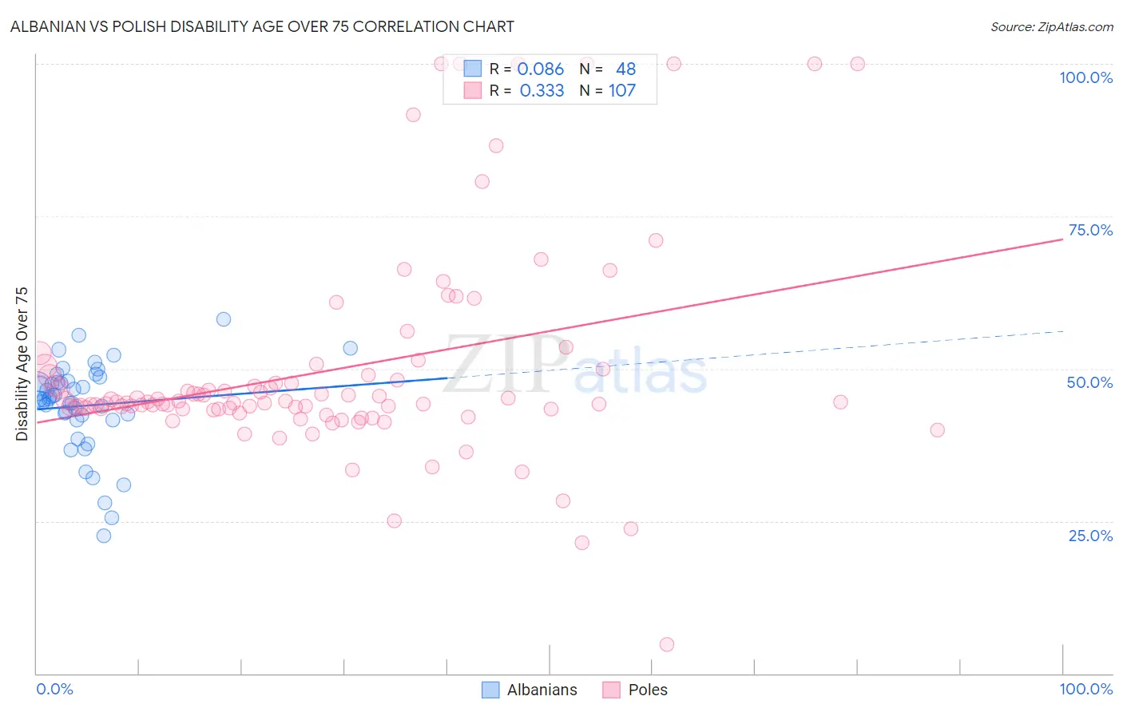Click the Poles pink legend swatch
The width and height of the screenshot is (1123, 712).
tap(612, 690)
